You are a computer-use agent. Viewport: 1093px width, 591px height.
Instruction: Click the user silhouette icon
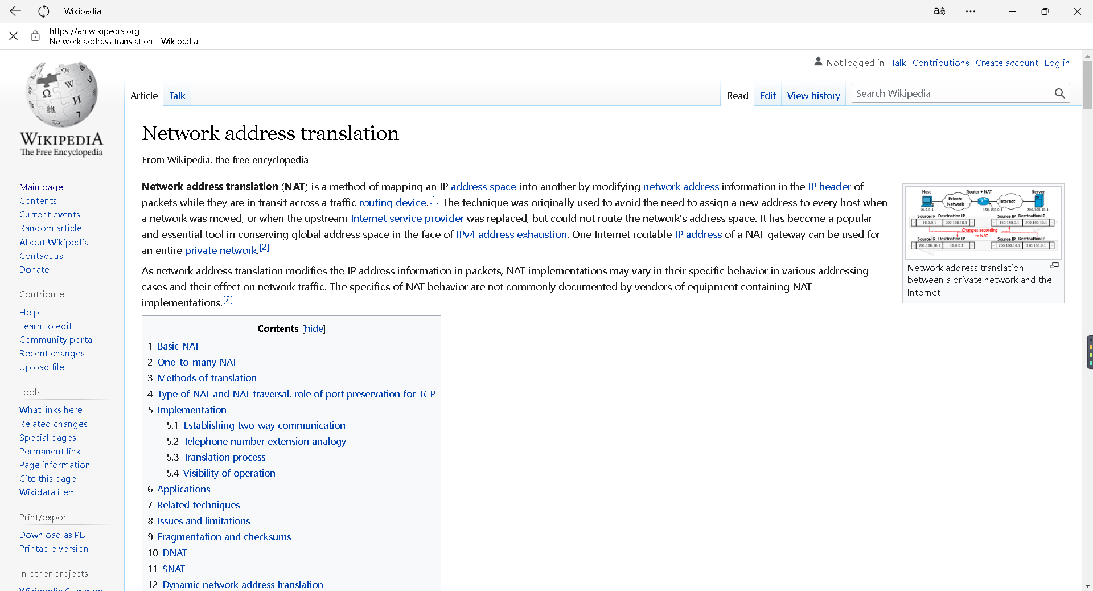(x=818, y=61)
